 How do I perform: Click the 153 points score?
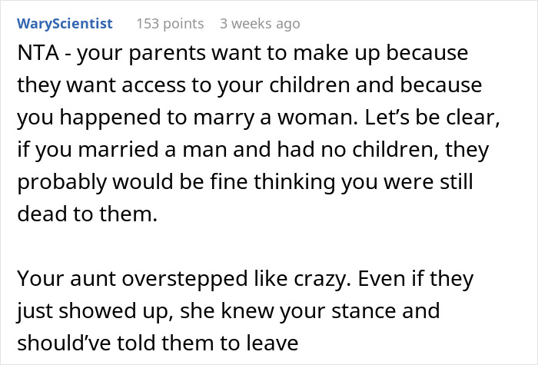click(170, 24)
